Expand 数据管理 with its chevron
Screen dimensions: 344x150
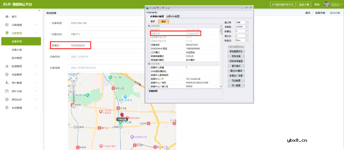click(36, 66)
